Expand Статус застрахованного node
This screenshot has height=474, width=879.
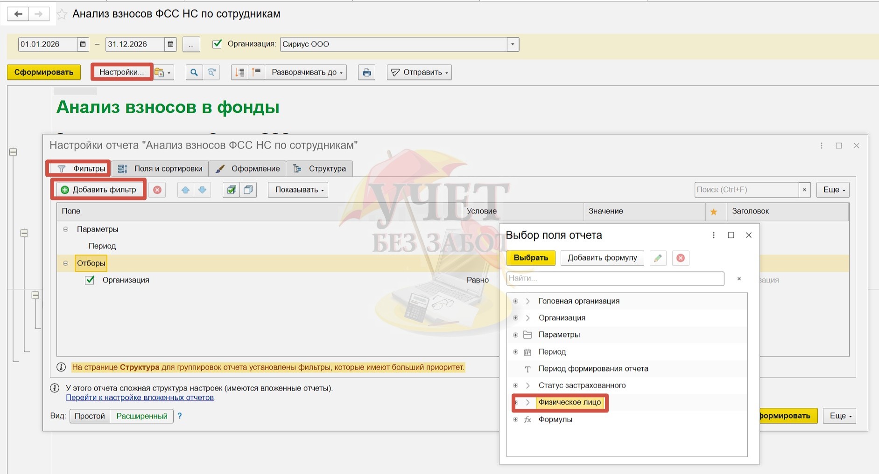tap(515, 385)
